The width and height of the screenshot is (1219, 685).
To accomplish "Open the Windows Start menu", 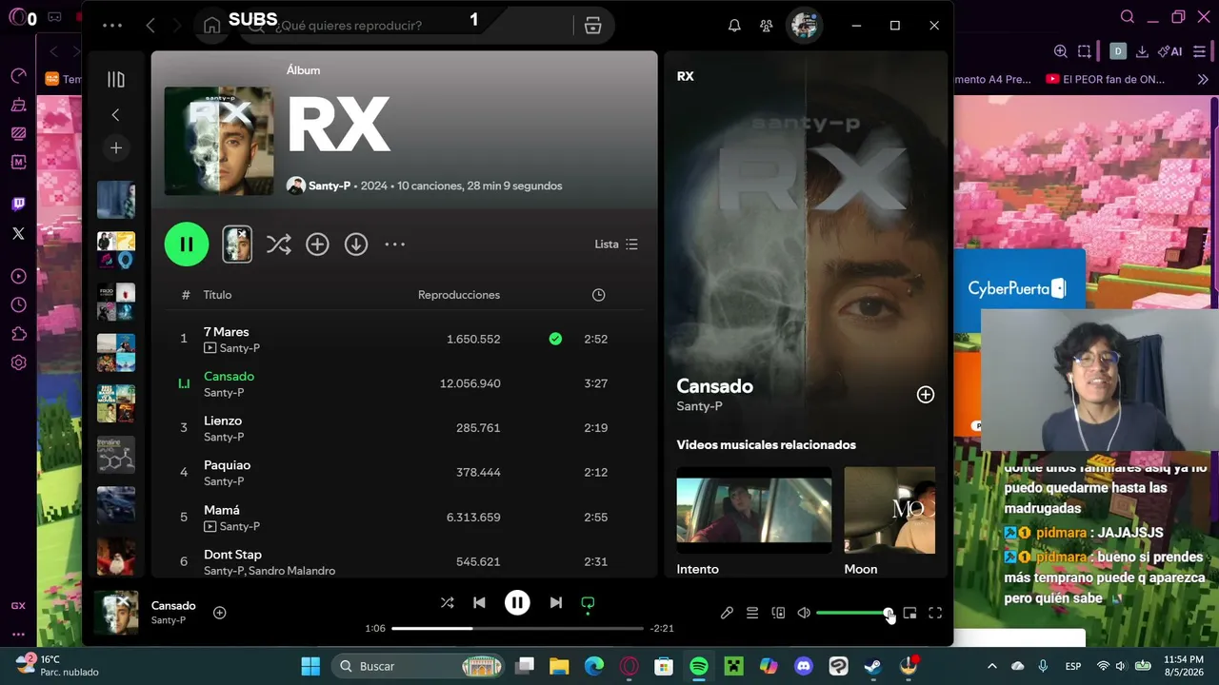I will click(x=310, y=666).
